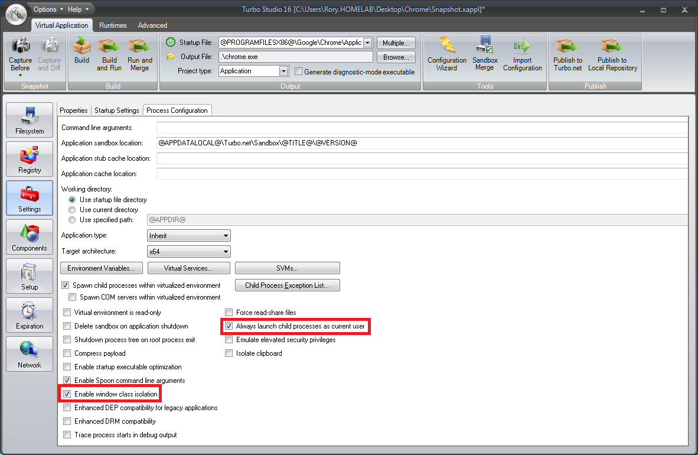Check Compress payload option
This screenshot has width=698, height=455.
click(67, 353)
